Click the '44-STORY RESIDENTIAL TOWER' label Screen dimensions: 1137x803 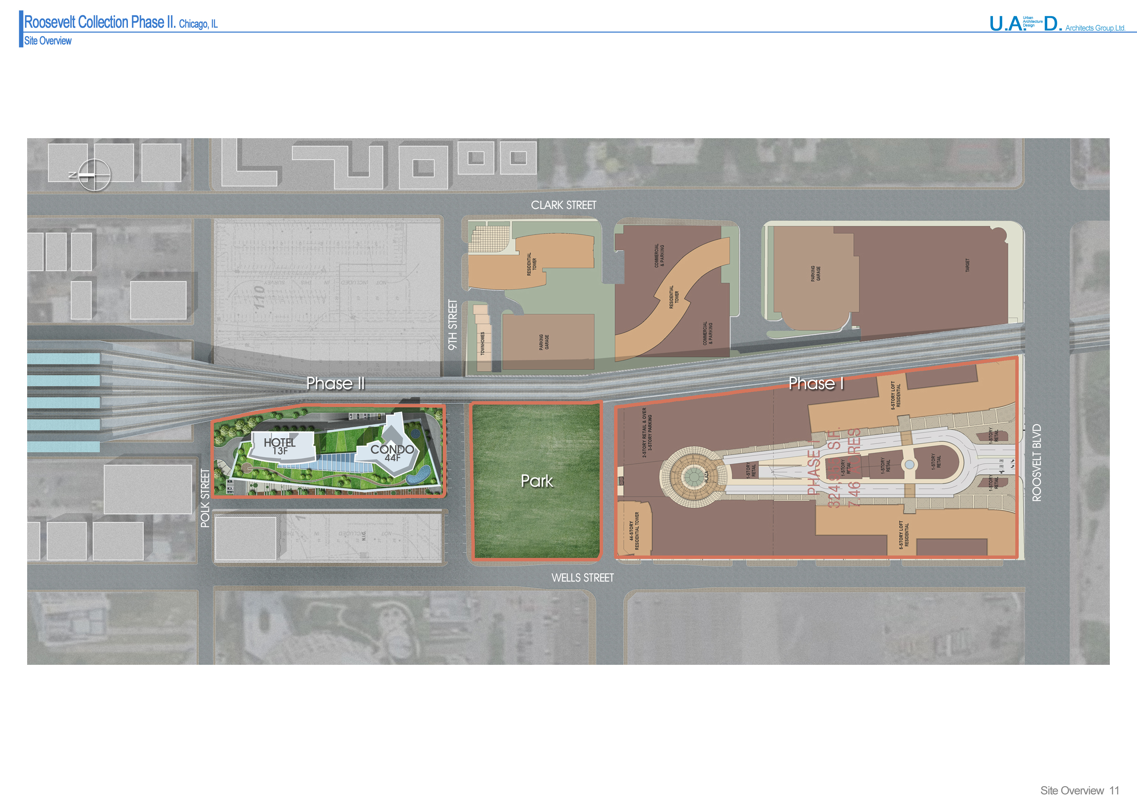(634, 531)
